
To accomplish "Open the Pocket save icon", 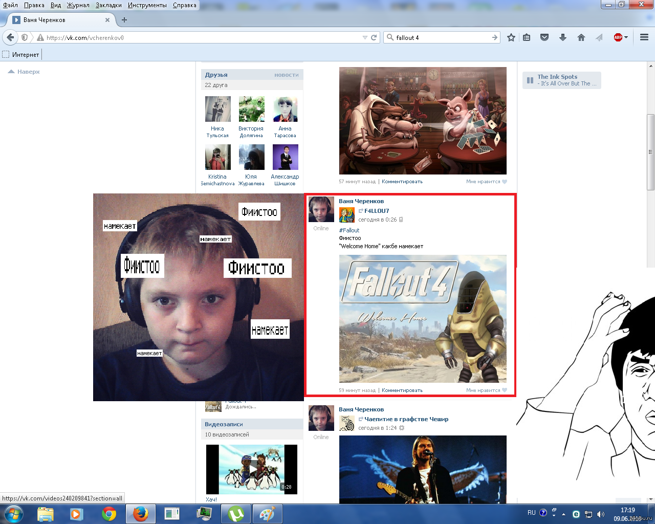I will click(x=544, y=37).
